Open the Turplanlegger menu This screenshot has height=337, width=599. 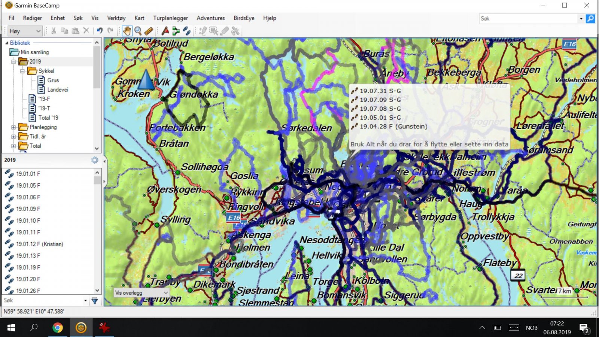170,18
